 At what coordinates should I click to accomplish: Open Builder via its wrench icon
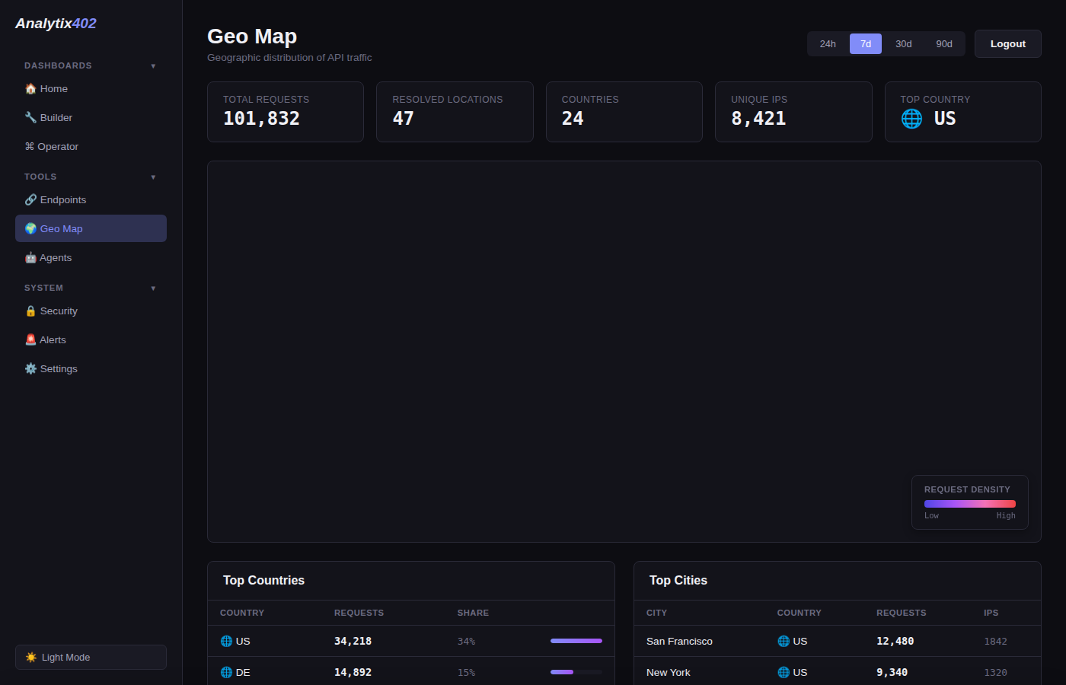point(30,118)
